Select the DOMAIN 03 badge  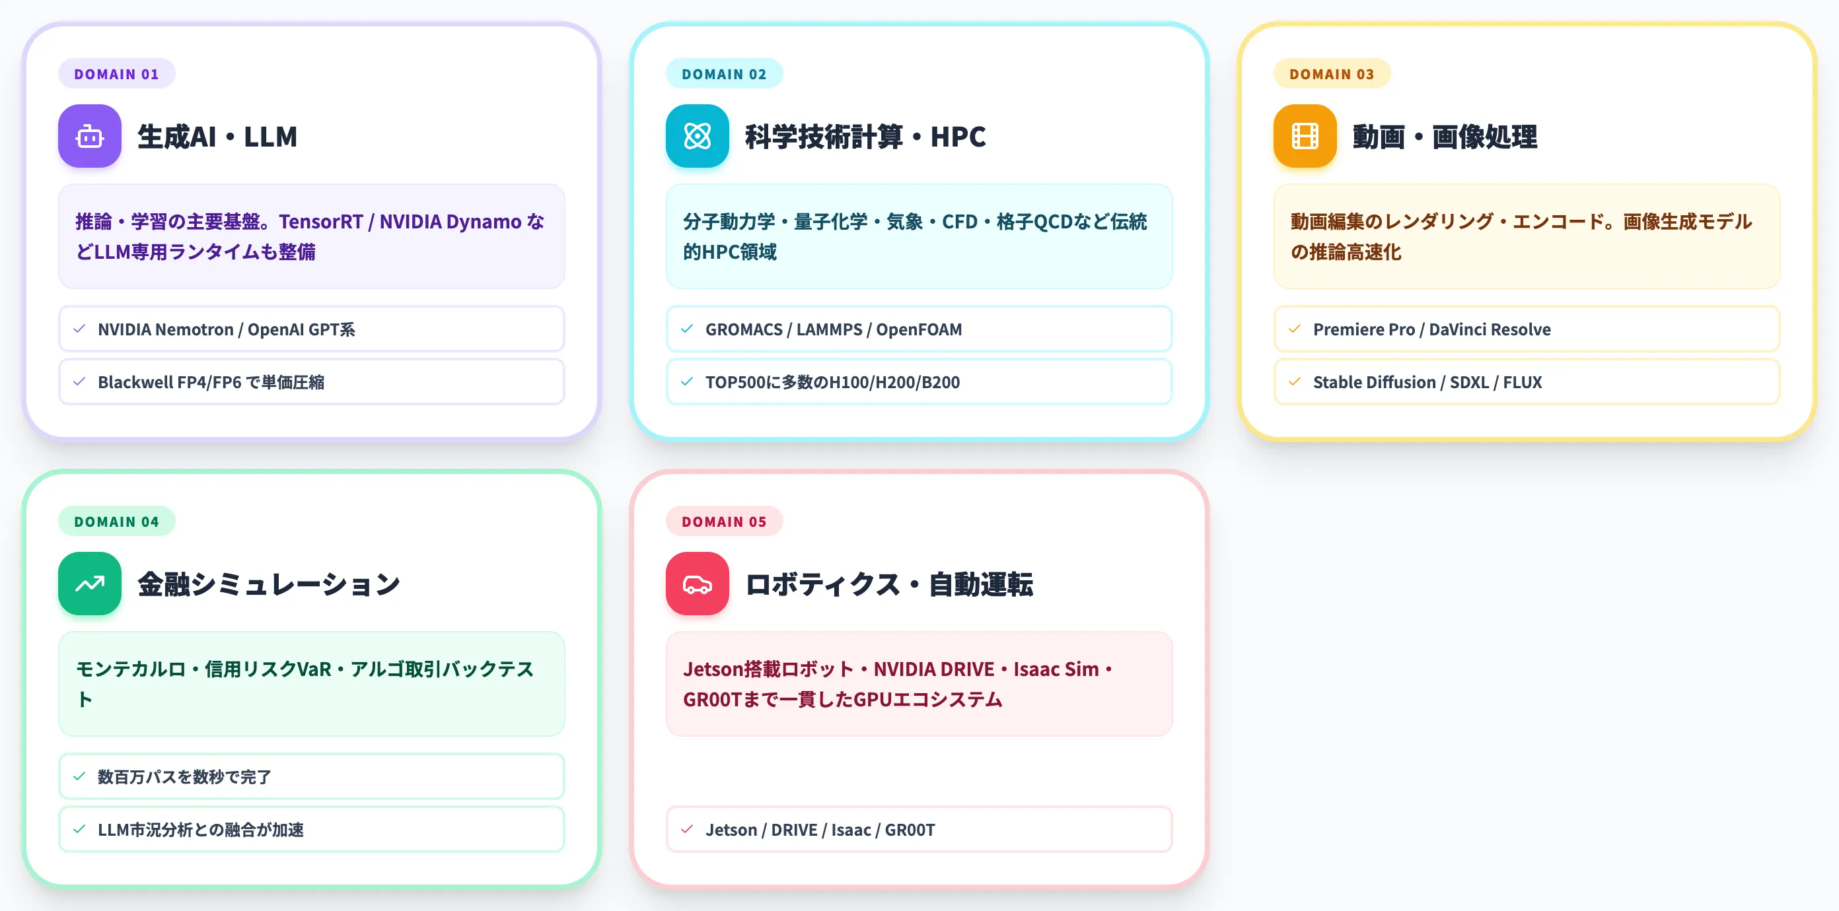coord(1332,73)
